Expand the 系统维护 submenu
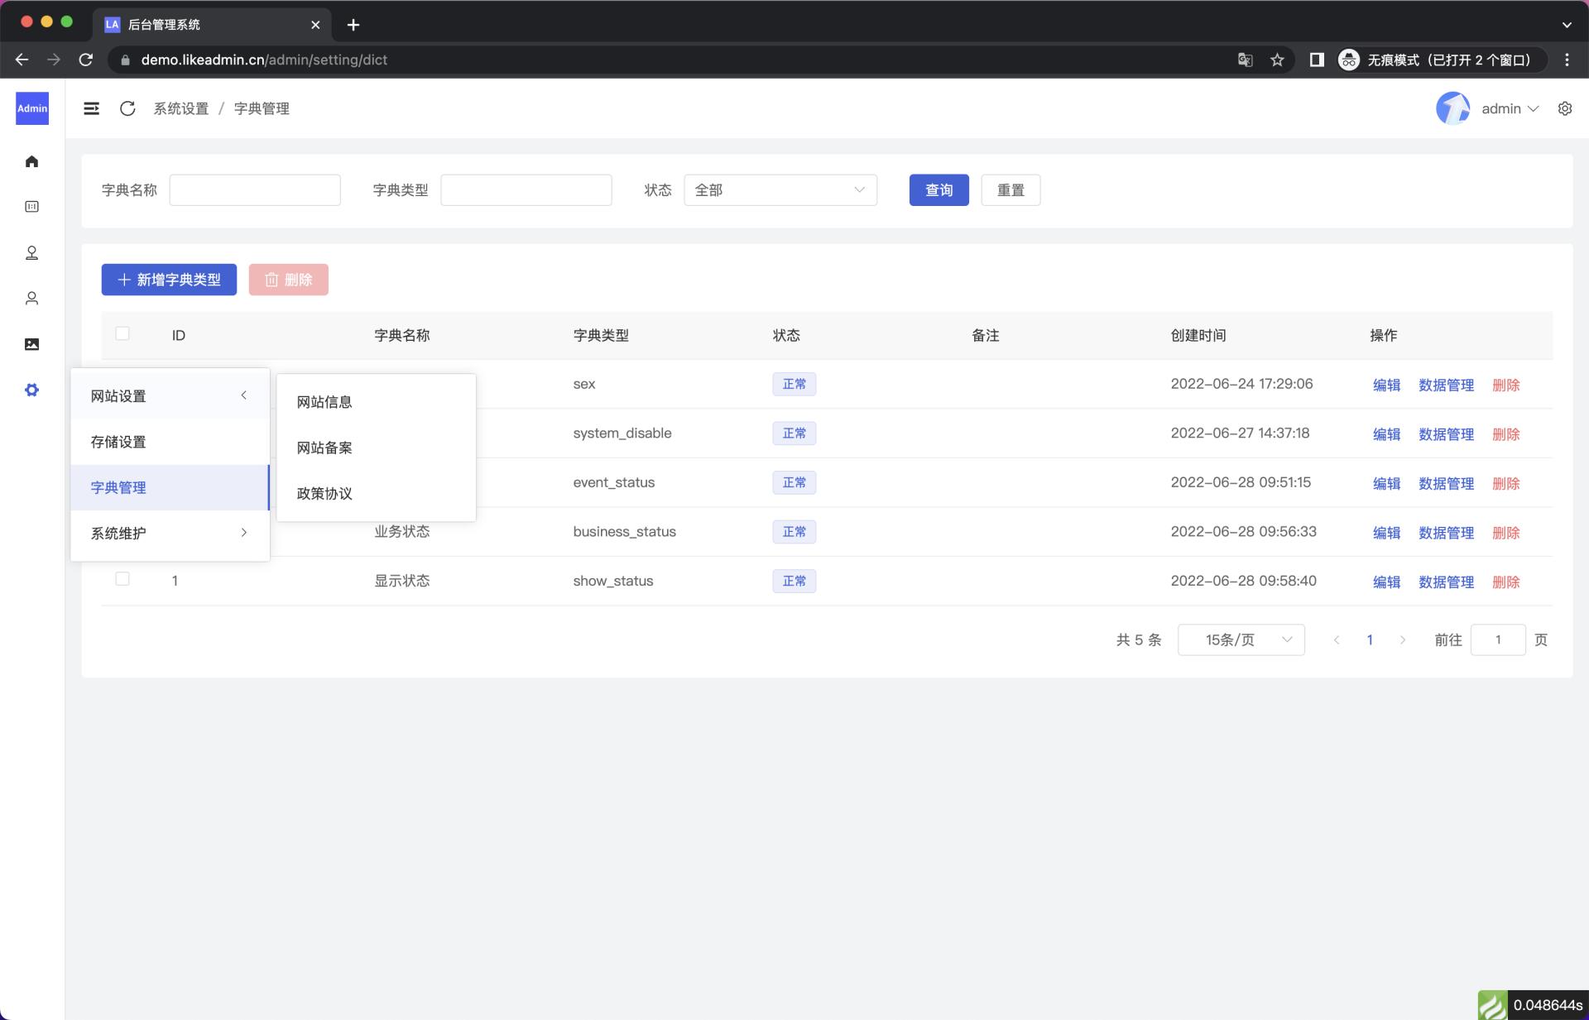The image size is (1589, 1020). pyautogui.click(x=170, y=533)
